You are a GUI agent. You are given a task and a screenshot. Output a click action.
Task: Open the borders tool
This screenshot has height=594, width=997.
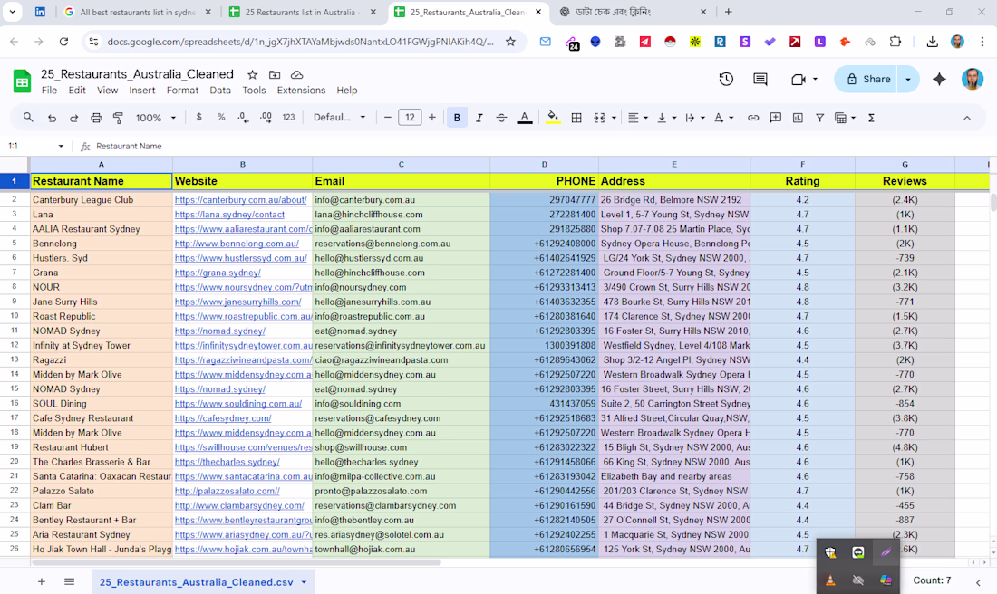(576, 118)
